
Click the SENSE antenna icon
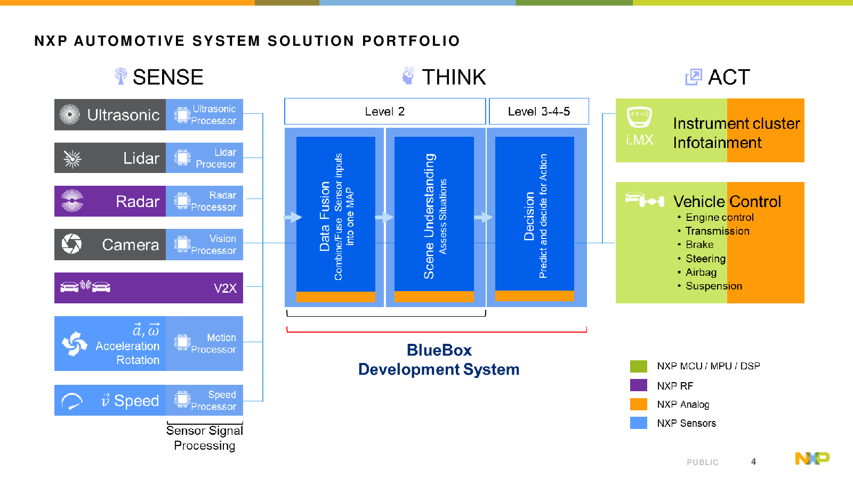(121, 76)
